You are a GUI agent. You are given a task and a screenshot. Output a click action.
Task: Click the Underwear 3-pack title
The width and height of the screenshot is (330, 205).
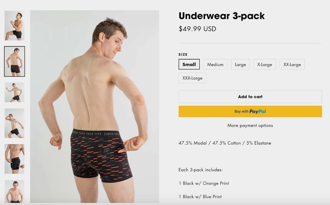[x=221, y=16]
